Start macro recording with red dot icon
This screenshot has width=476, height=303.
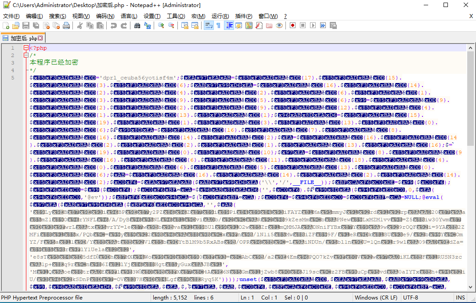[292, 25]
